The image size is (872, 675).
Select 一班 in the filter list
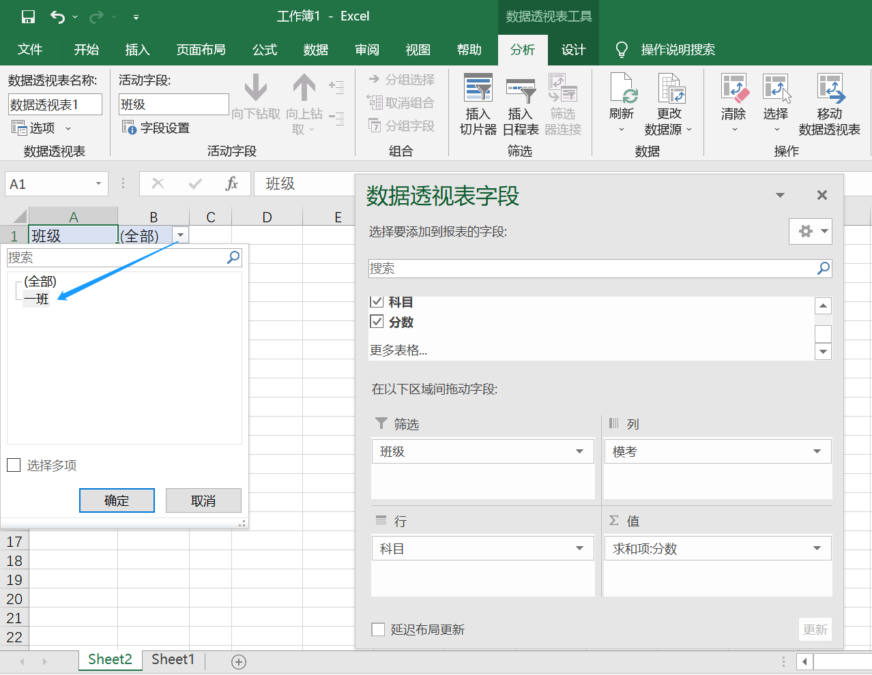pyautogui.click(x=37, y=299)
